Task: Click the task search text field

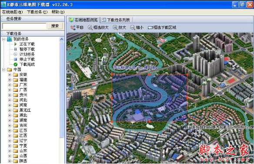Action: tap(24, 26)
